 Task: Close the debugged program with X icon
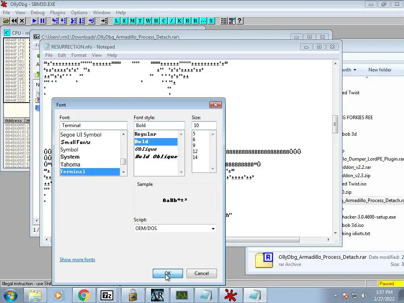point(22,21)
